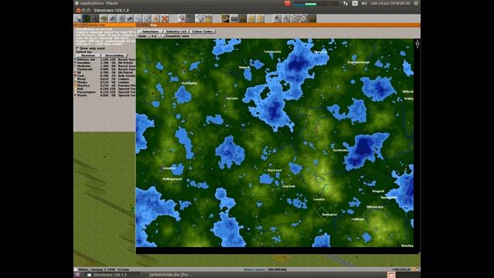Image resolution: width=494 pixels, height=278 pixels.
Task: Open the Applications menu
Action: point(92,3)
